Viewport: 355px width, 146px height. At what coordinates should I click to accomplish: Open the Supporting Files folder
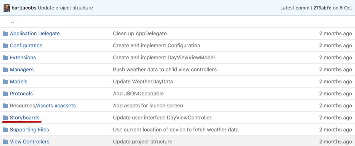tap(29, 130)
